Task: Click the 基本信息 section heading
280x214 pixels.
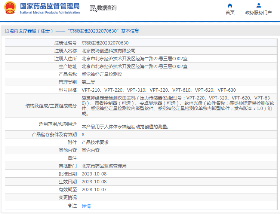Action: tap(130, 31)
